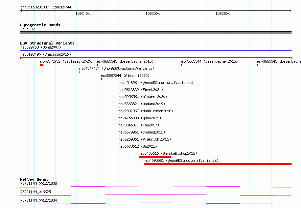301x208 pixels.
Task: Open nsv6373932 (Sedlazeck2020) variant
Action: pos(66,61)
